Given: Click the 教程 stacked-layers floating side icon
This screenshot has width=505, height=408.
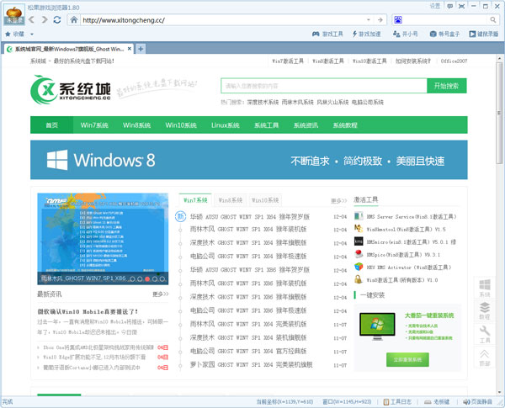Looking at the screenshot, I should pos(485,310).
